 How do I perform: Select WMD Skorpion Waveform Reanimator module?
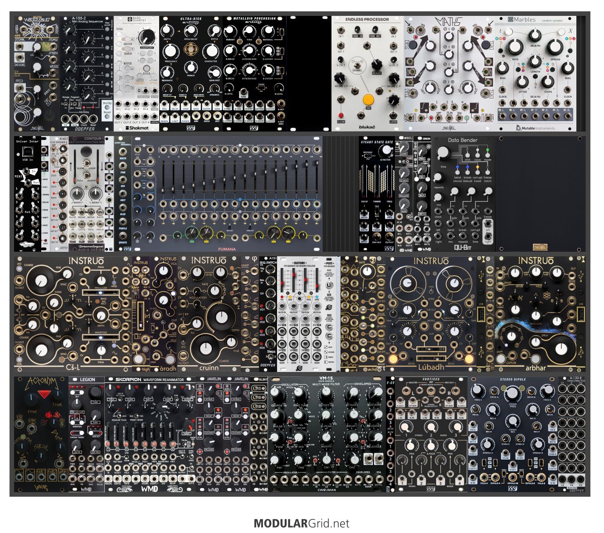150,435
